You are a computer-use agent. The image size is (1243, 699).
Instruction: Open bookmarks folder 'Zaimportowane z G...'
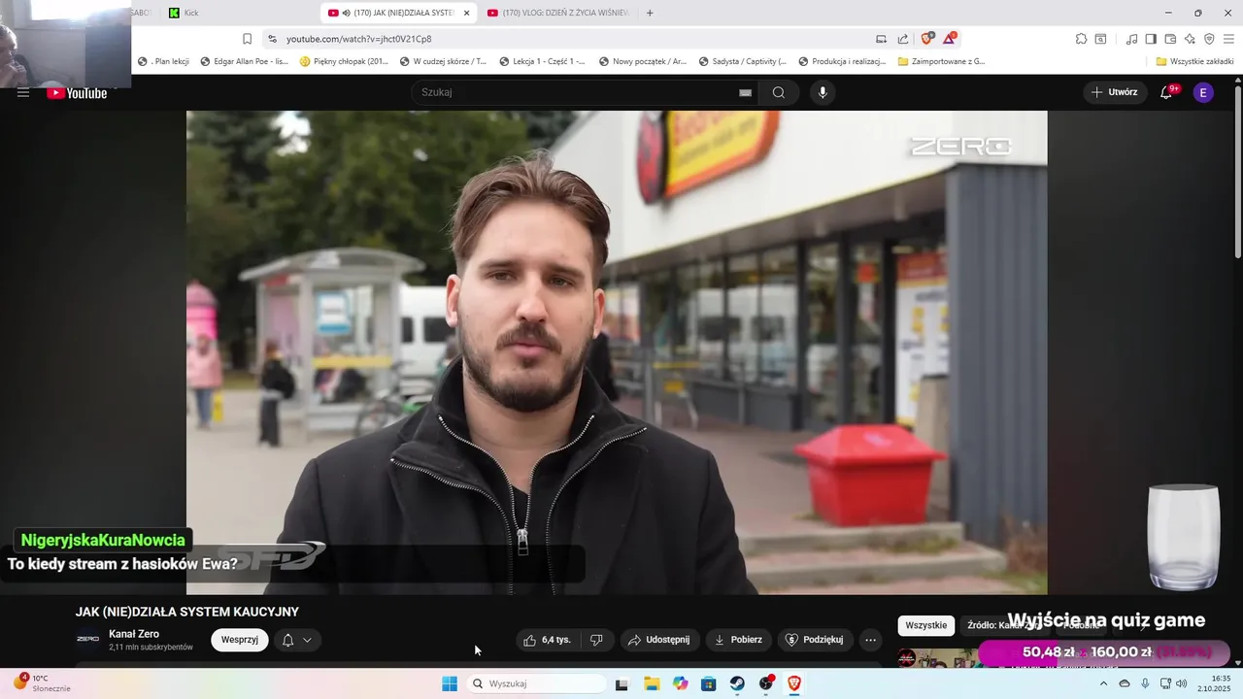click(x=941, y=61)
